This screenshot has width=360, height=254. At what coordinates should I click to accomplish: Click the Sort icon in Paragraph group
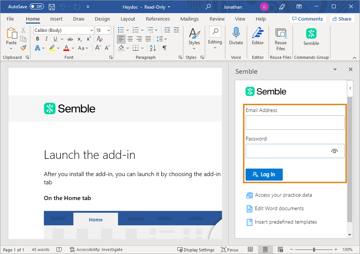pyautogui.click(x=153, y=48)
